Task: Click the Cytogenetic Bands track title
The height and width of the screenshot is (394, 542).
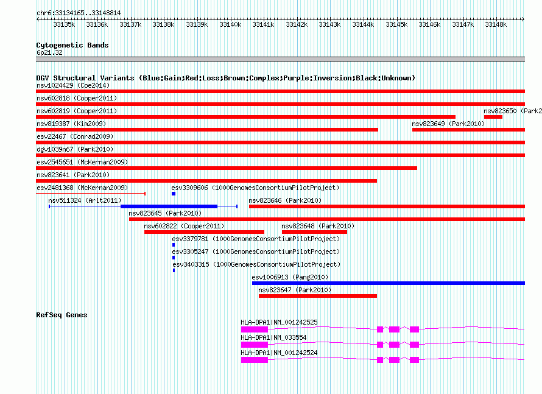Action: point(72,45)
